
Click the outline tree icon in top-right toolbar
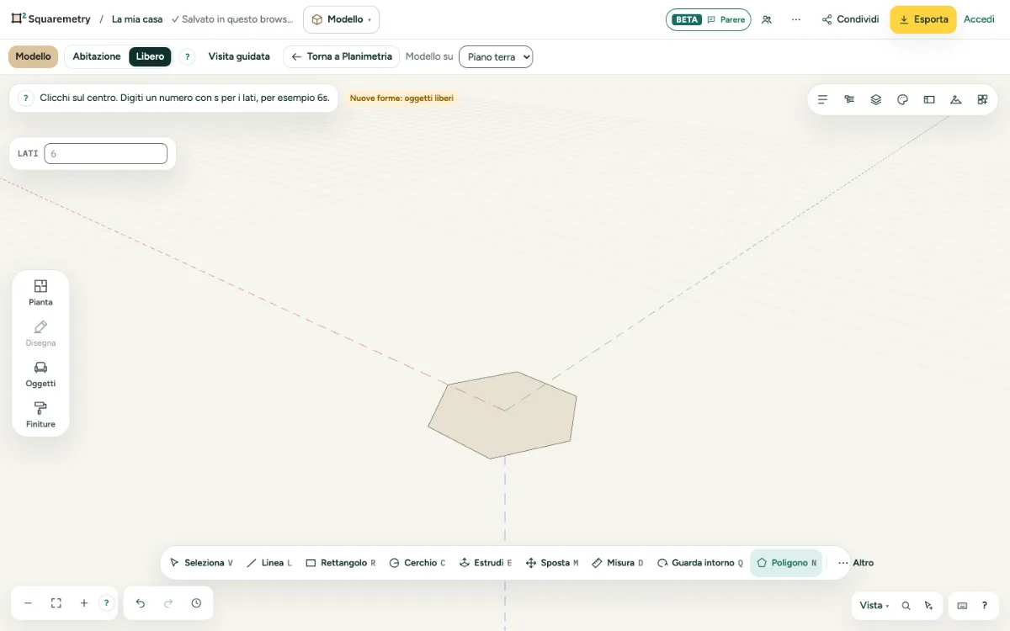click(849, 99)
